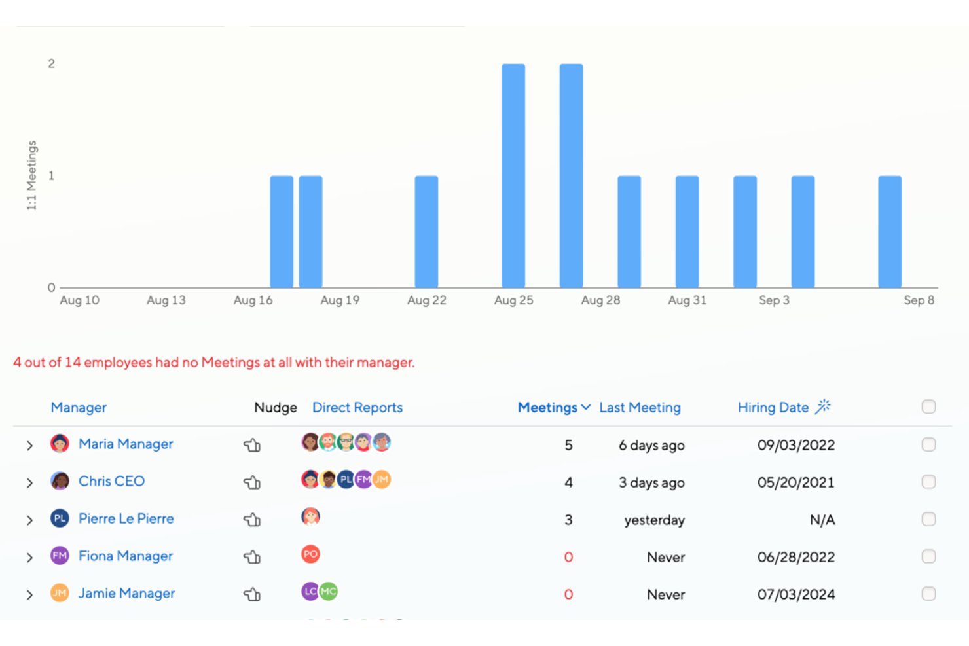Screen dimensions: 969x646
Task: Nudge Pierre Le Pierre thumbs-up icon
Action: tap(252, 520)
